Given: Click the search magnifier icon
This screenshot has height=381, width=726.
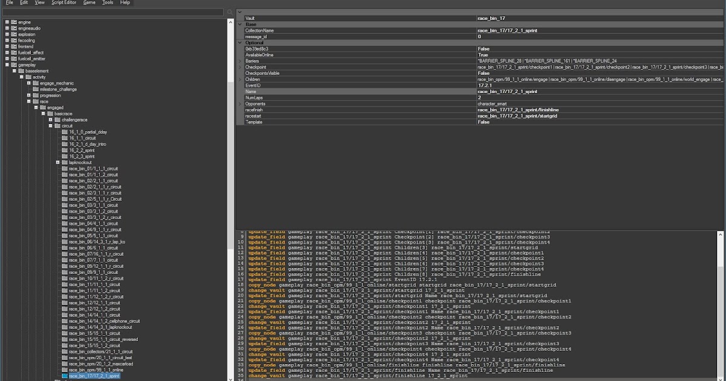Looking at the screenshot, I should [x=231, y=11].
